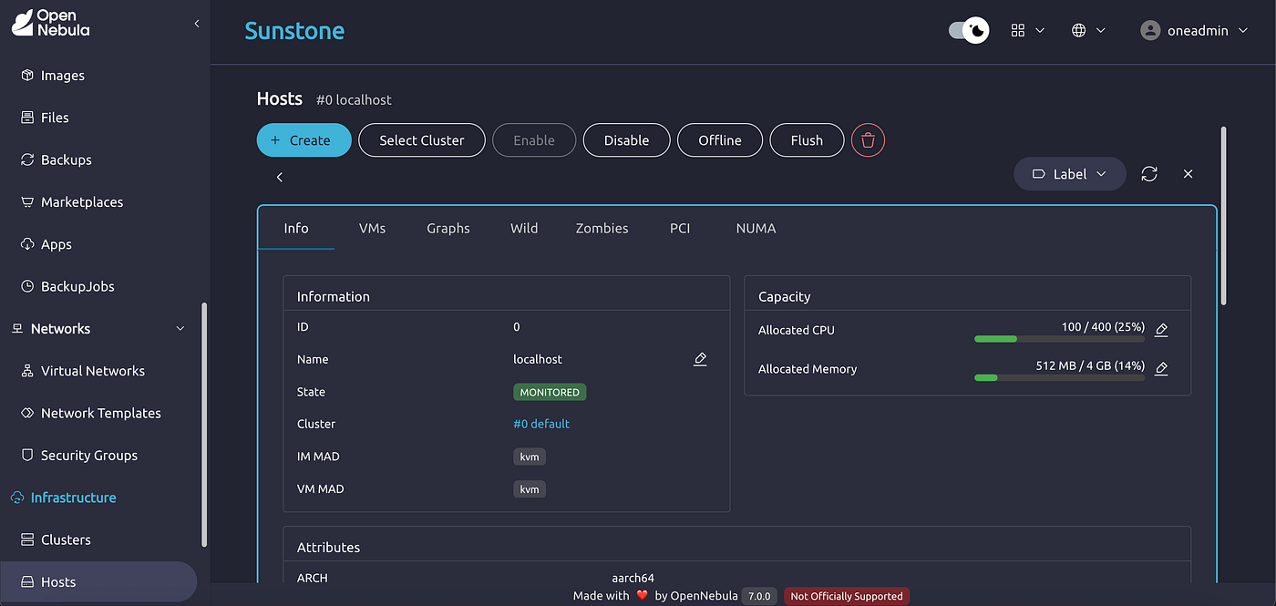Edit the host name localhost
This screenshot has height=606, width=1276.
click(x=700, y=359)
